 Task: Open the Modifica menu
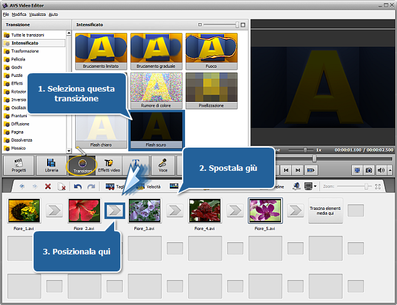tap(19, 13)
